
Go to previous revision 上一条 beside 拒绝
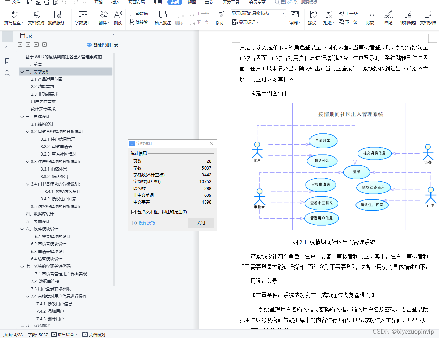tap(348, 13)
